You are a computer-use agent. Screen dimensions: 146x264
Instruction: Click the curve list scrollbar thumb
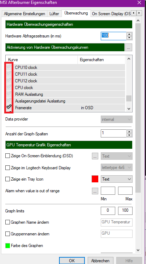point(129,99)
